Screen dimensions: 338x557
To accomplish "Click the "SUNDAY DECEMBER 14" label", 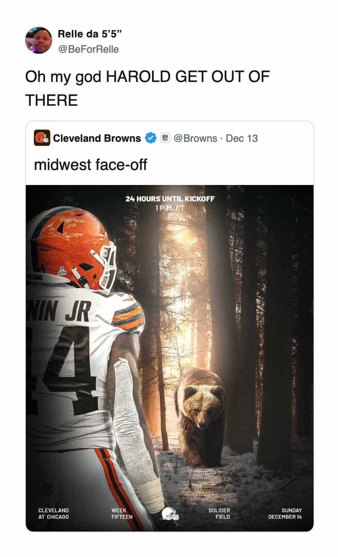I will pyautogui.click(x=285, y=513).
